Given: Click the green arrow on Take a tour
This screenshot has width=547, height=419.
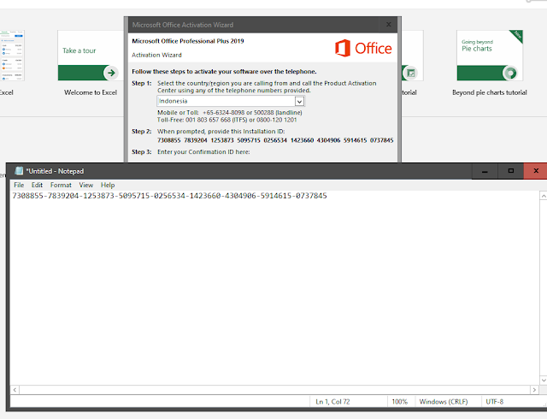Looking at the screenshot, I should [x=111, y=73].
